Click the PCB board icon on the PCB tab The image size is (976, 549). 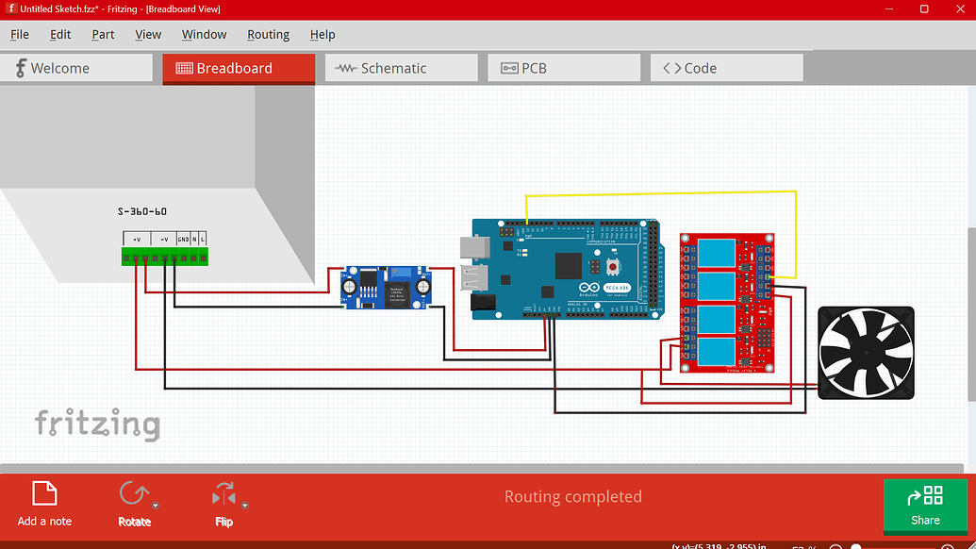[507, 67]
